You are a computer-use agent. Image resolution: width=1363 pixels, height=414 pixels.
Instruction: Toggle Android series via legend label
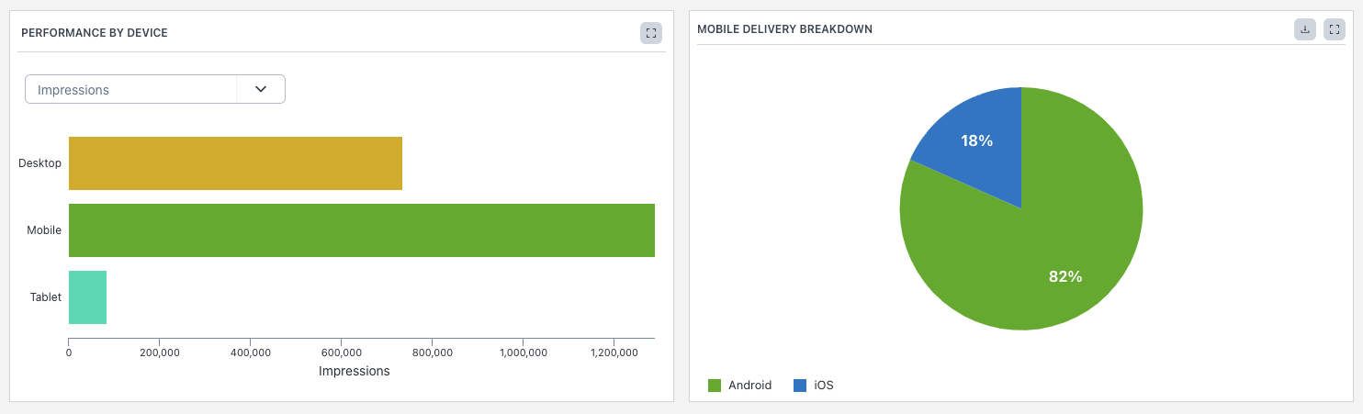pos(749,386)
